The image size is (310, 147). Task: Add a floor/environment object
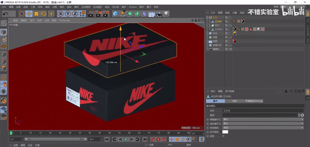(x=152, y=14)
